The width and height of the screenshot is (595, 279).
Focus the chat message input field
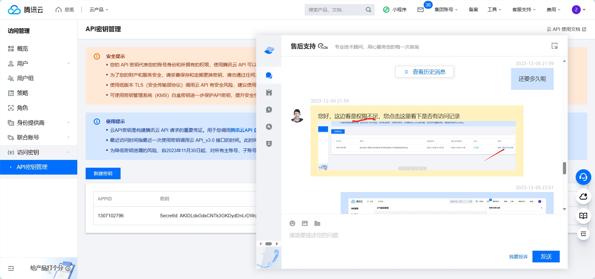click(424, 235)
